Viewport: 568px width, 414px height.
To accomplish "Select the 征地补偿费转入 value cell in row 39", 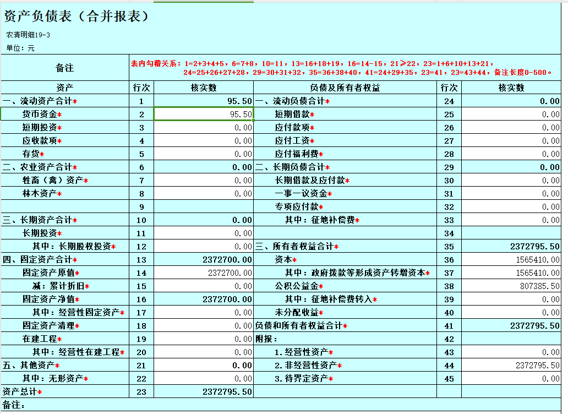I will tap(511, 299).
